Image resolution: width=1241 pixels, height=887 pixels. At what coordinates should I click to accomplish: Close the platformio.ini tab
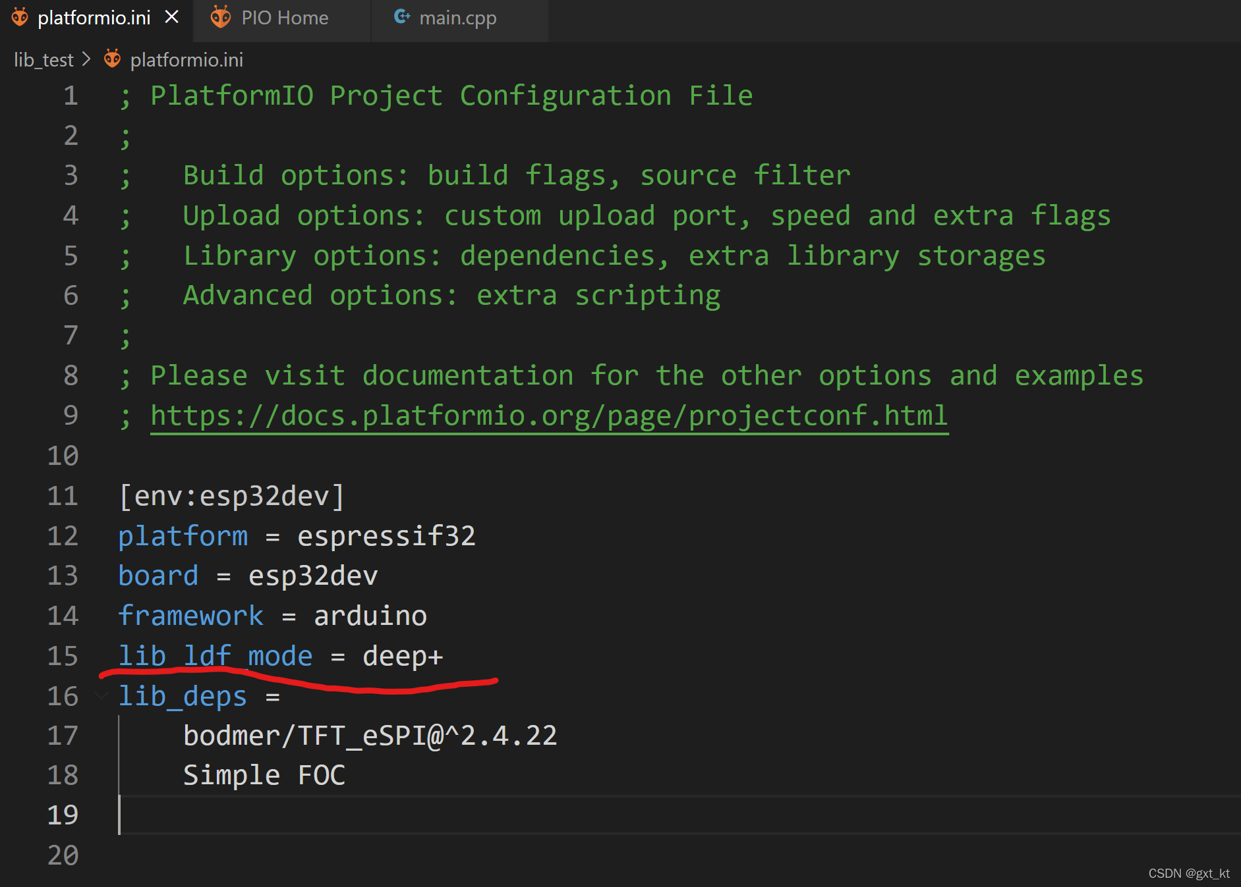[x=173, y=18]
